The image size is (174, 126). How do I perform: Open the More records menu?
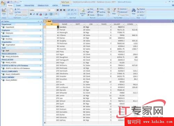(101, 15)
